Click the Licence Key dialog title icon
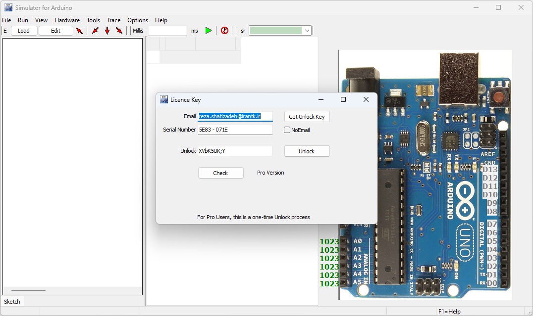Viewport: 533px width, 316px height. (164, 99)
